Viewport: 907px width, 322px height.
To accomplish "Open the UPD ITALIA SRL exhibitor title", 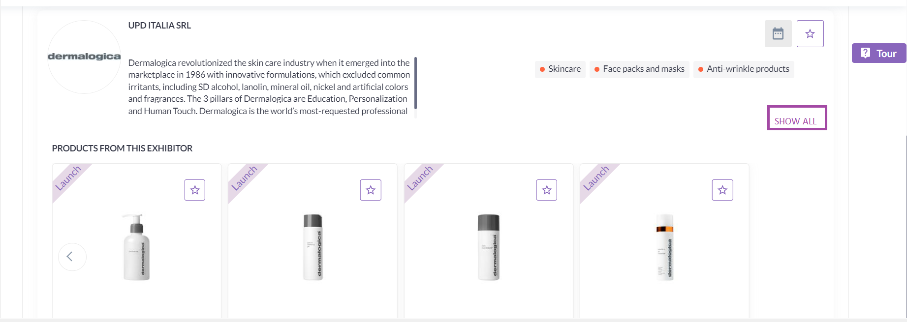I will (159, 26).
